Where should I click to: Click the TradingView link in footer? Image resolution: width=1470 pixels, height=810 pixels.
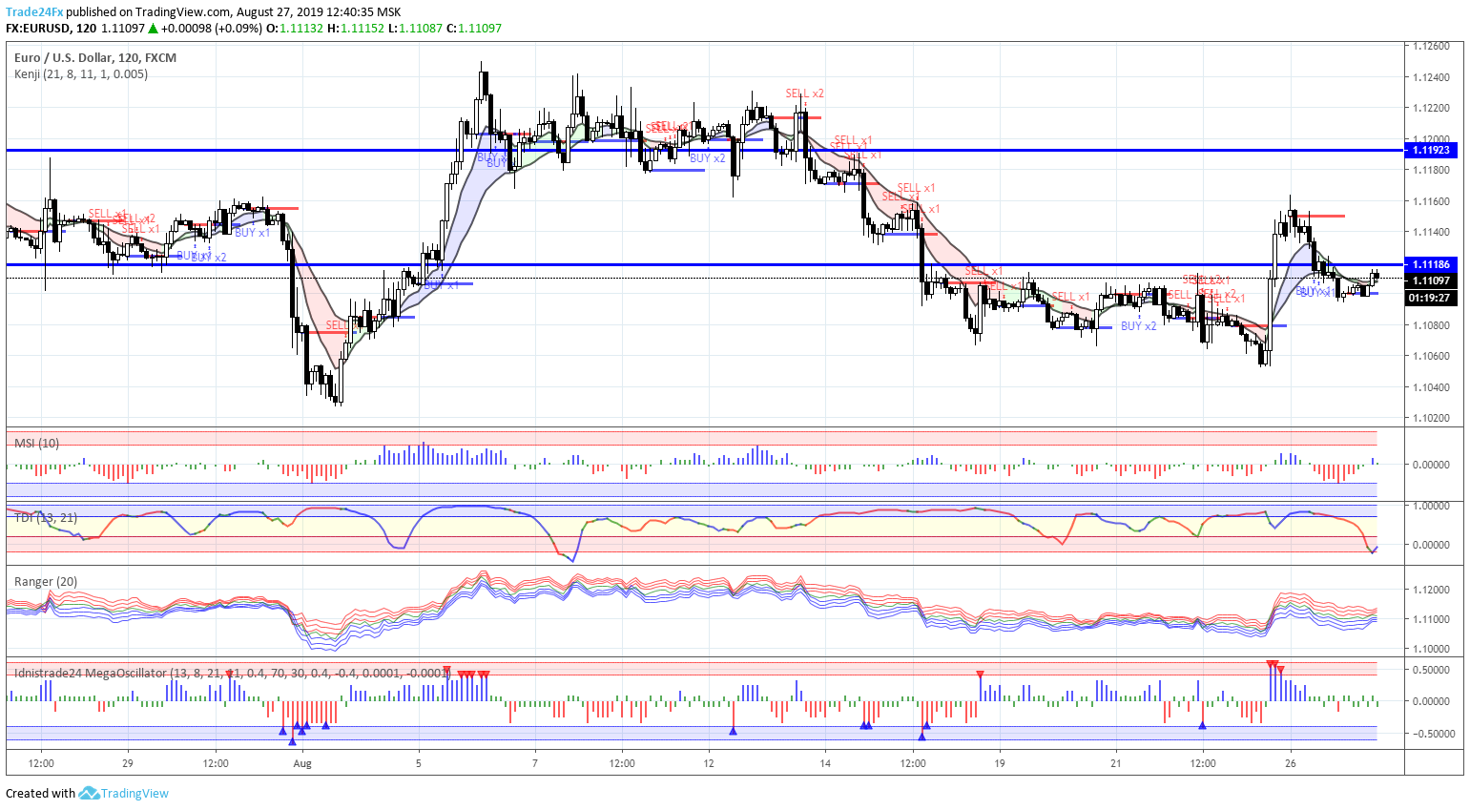[135, 793]
